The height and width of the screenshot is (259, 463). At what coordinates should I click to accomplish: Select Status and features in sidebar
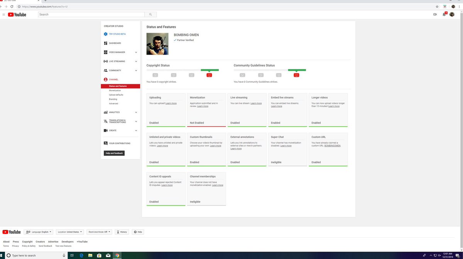(120, 86)
